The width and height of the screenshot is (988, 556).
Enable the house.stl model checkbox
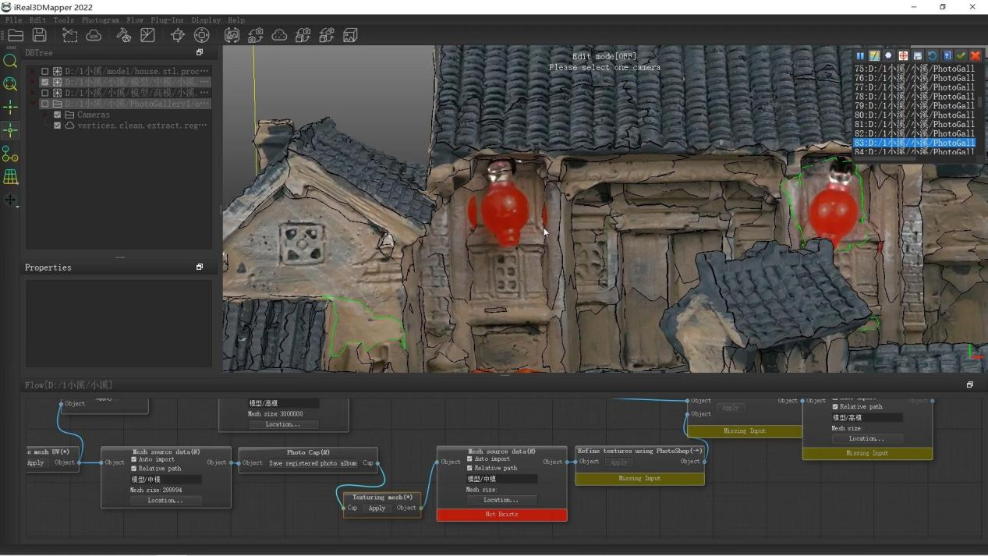pos(45,71)
